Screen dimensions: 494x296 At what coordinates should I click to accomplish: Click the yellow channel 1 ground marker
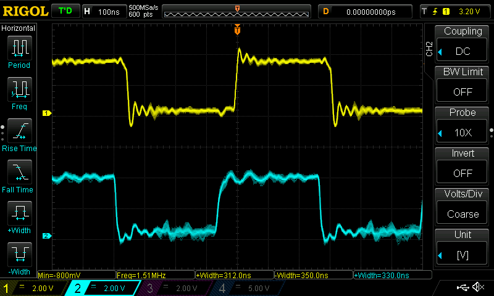pos(47,113)
